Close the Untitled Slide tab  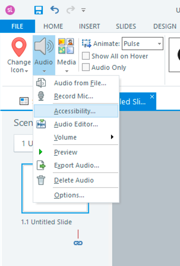(x=152, y=97)
